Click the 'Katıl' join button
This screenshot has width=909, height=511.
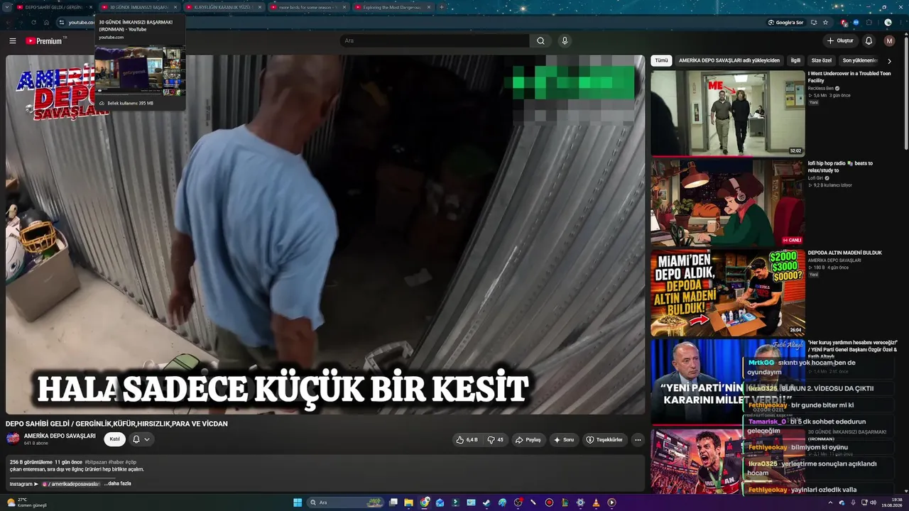115,439
